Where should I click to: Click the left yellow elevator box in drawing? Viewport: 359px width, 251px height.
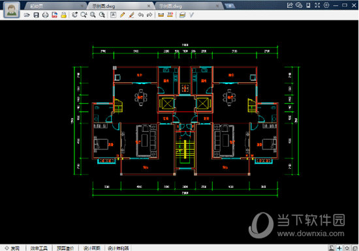click(x=167, y=104)
